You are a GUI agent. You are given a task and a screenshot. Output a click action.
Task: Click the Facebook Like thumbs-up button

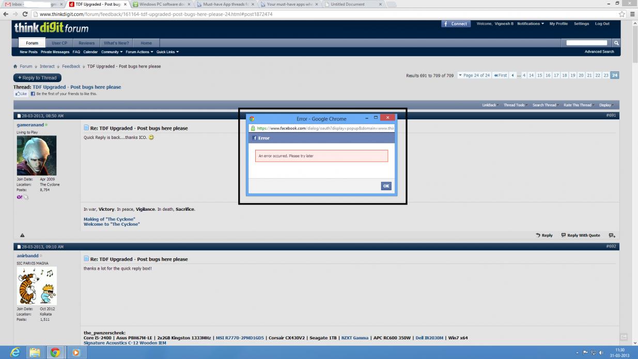21,94
